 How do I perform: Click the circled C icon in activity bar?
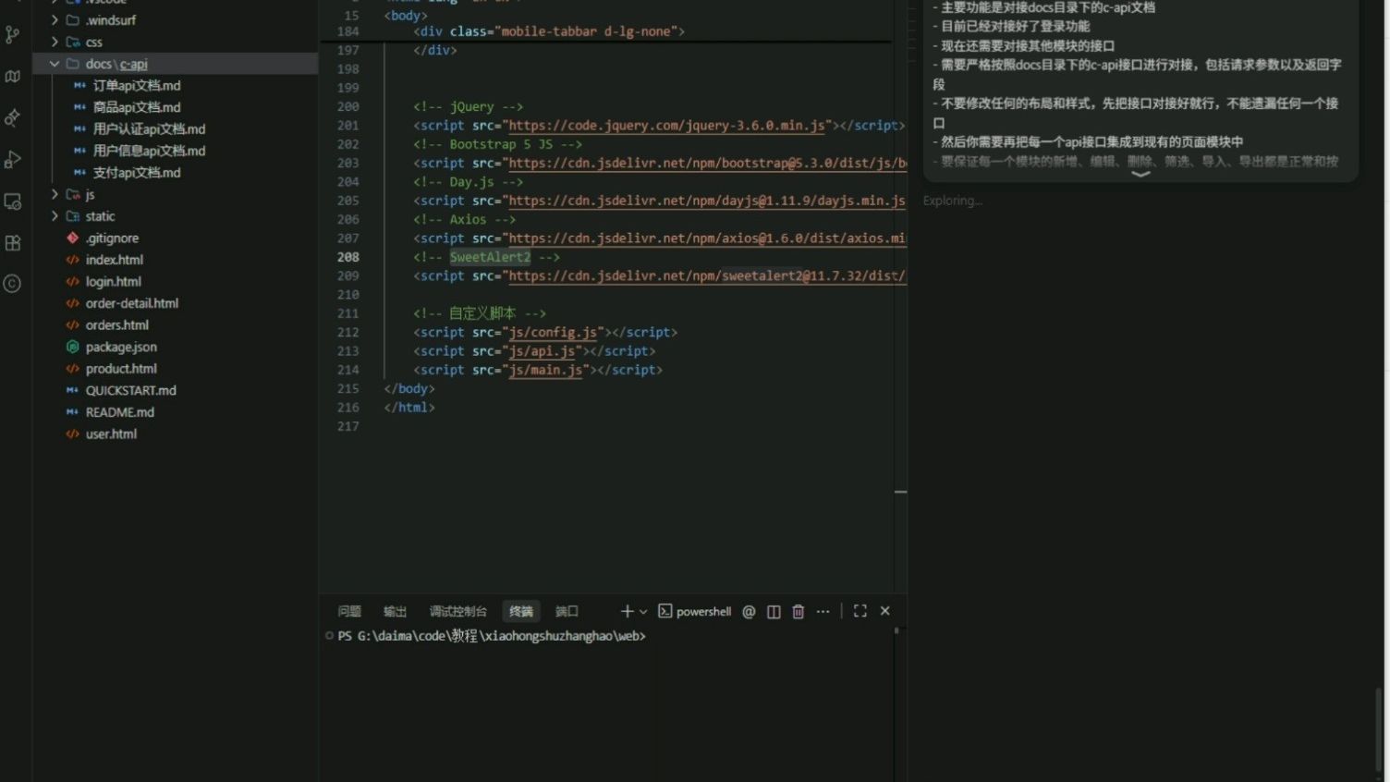tap(12, 284)
